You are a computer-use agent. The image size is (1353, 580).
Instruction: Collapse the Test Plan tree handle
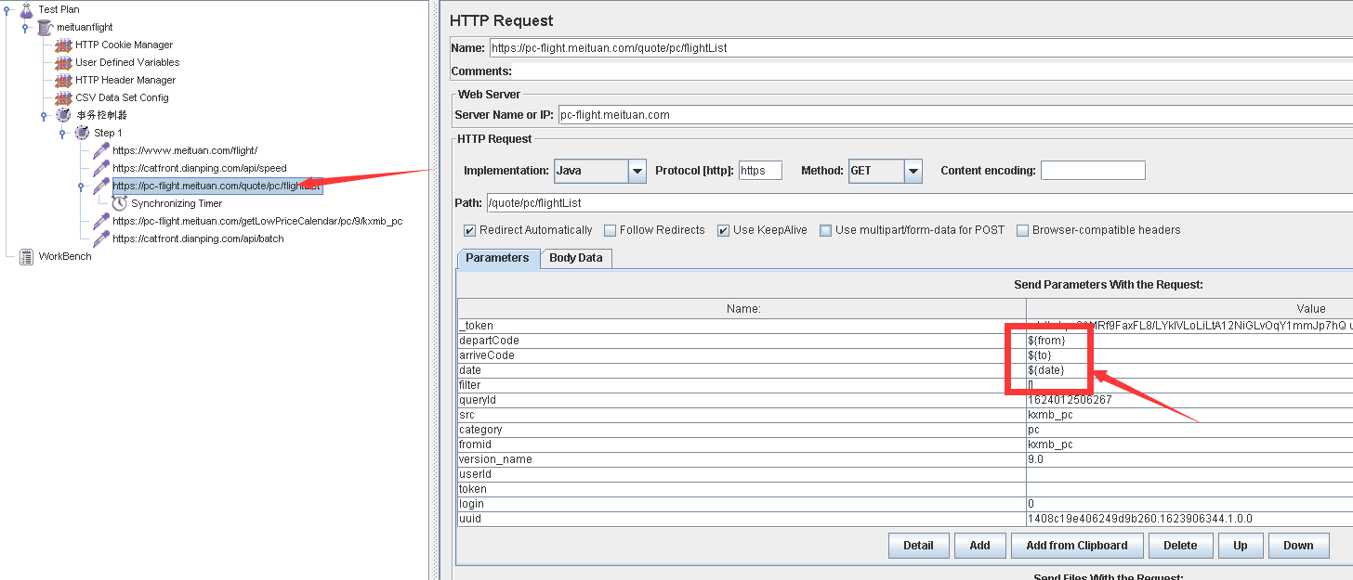pyautogui.click(x=8, y=9)
